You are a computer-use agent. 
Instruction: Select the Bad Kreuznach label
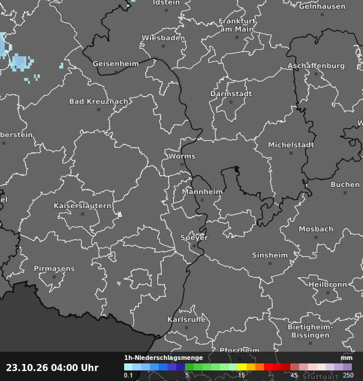coord(98,101)
